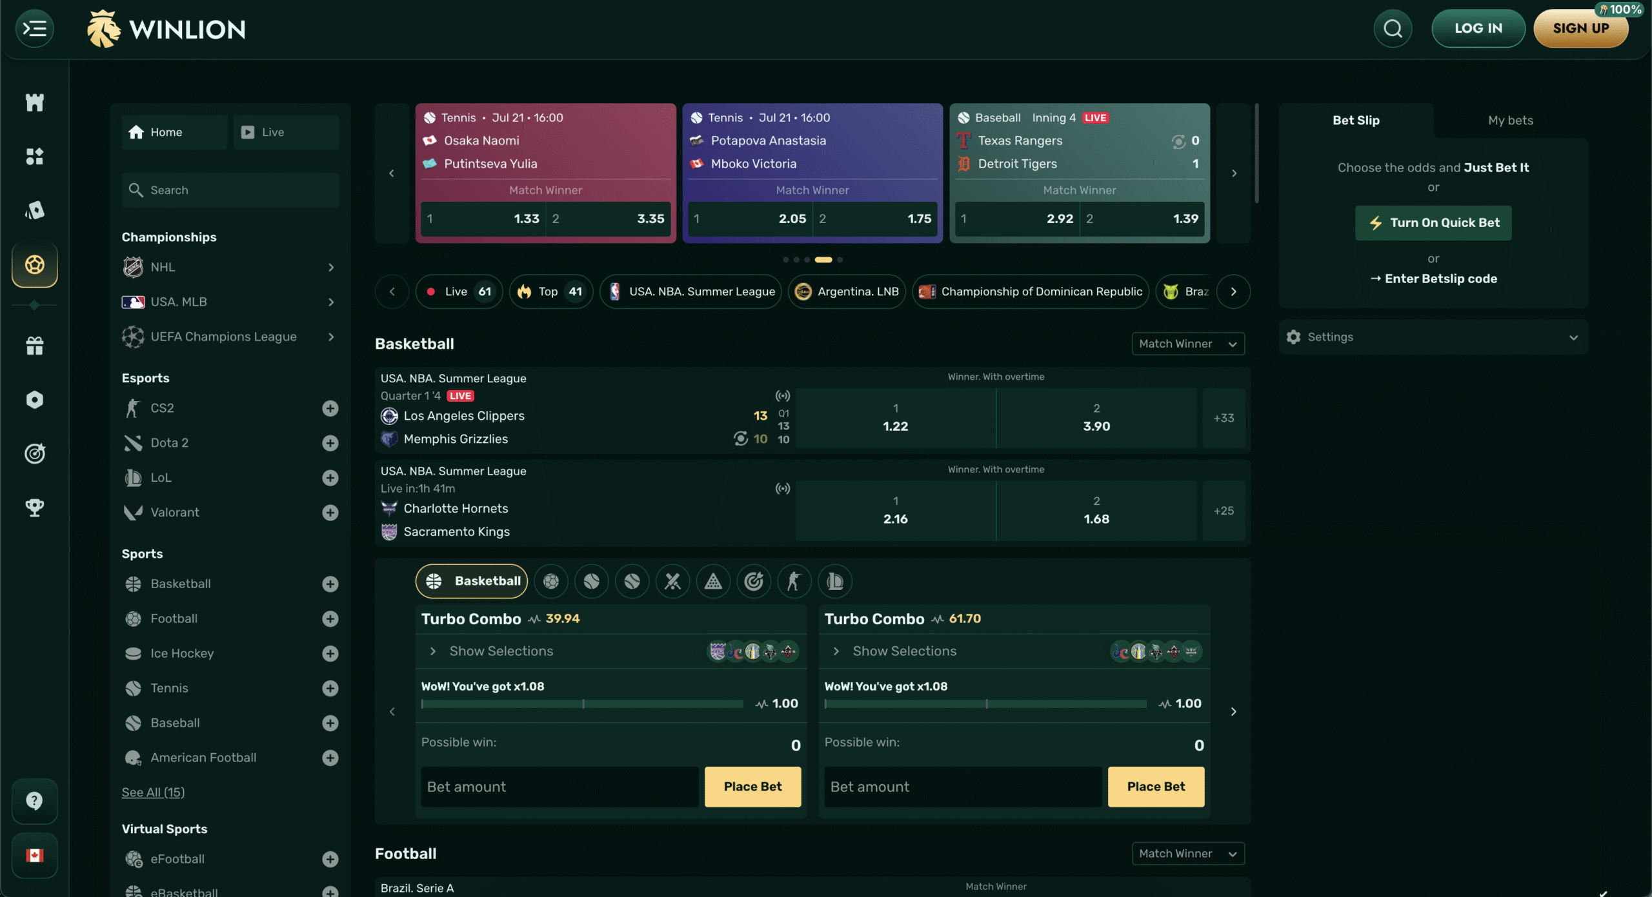The height and width of the screenshot is (897, 1652).
Task: Open the trophy tournaments icon in sidebar
Action: [35, 508]
